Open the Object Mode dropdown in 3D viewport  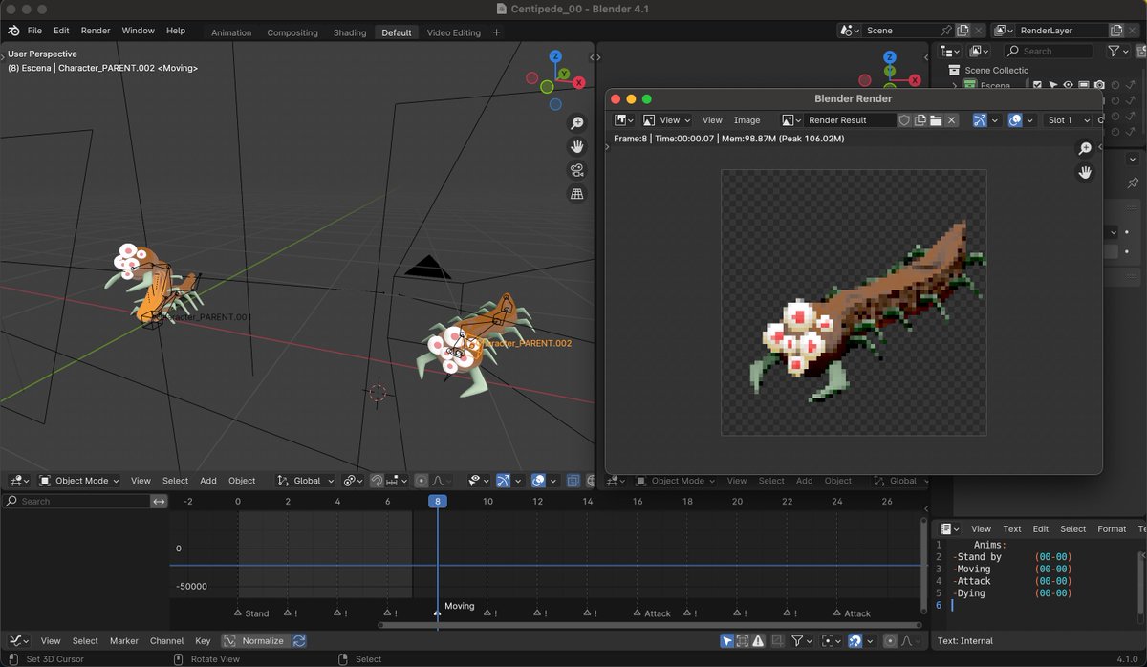point(80,481)
